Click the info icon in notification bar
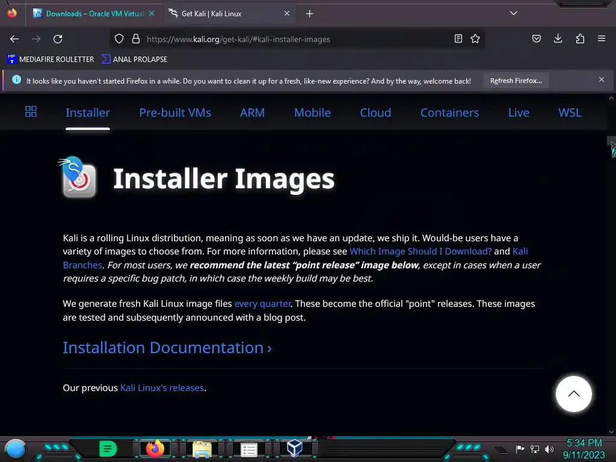 [x=16, y=79]
